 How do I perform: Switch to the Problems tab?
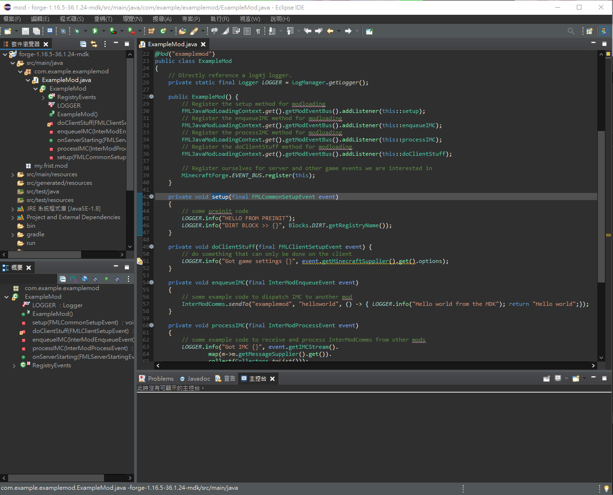pyautogui.click(x=156, y=378)
